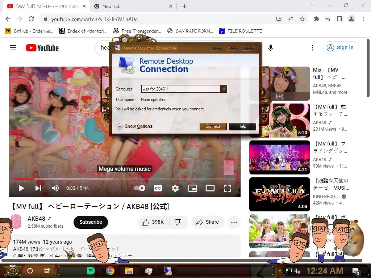Click the install app icon in address bar
Viewport: 371px width, 278px height.
(x=279, y=19)
